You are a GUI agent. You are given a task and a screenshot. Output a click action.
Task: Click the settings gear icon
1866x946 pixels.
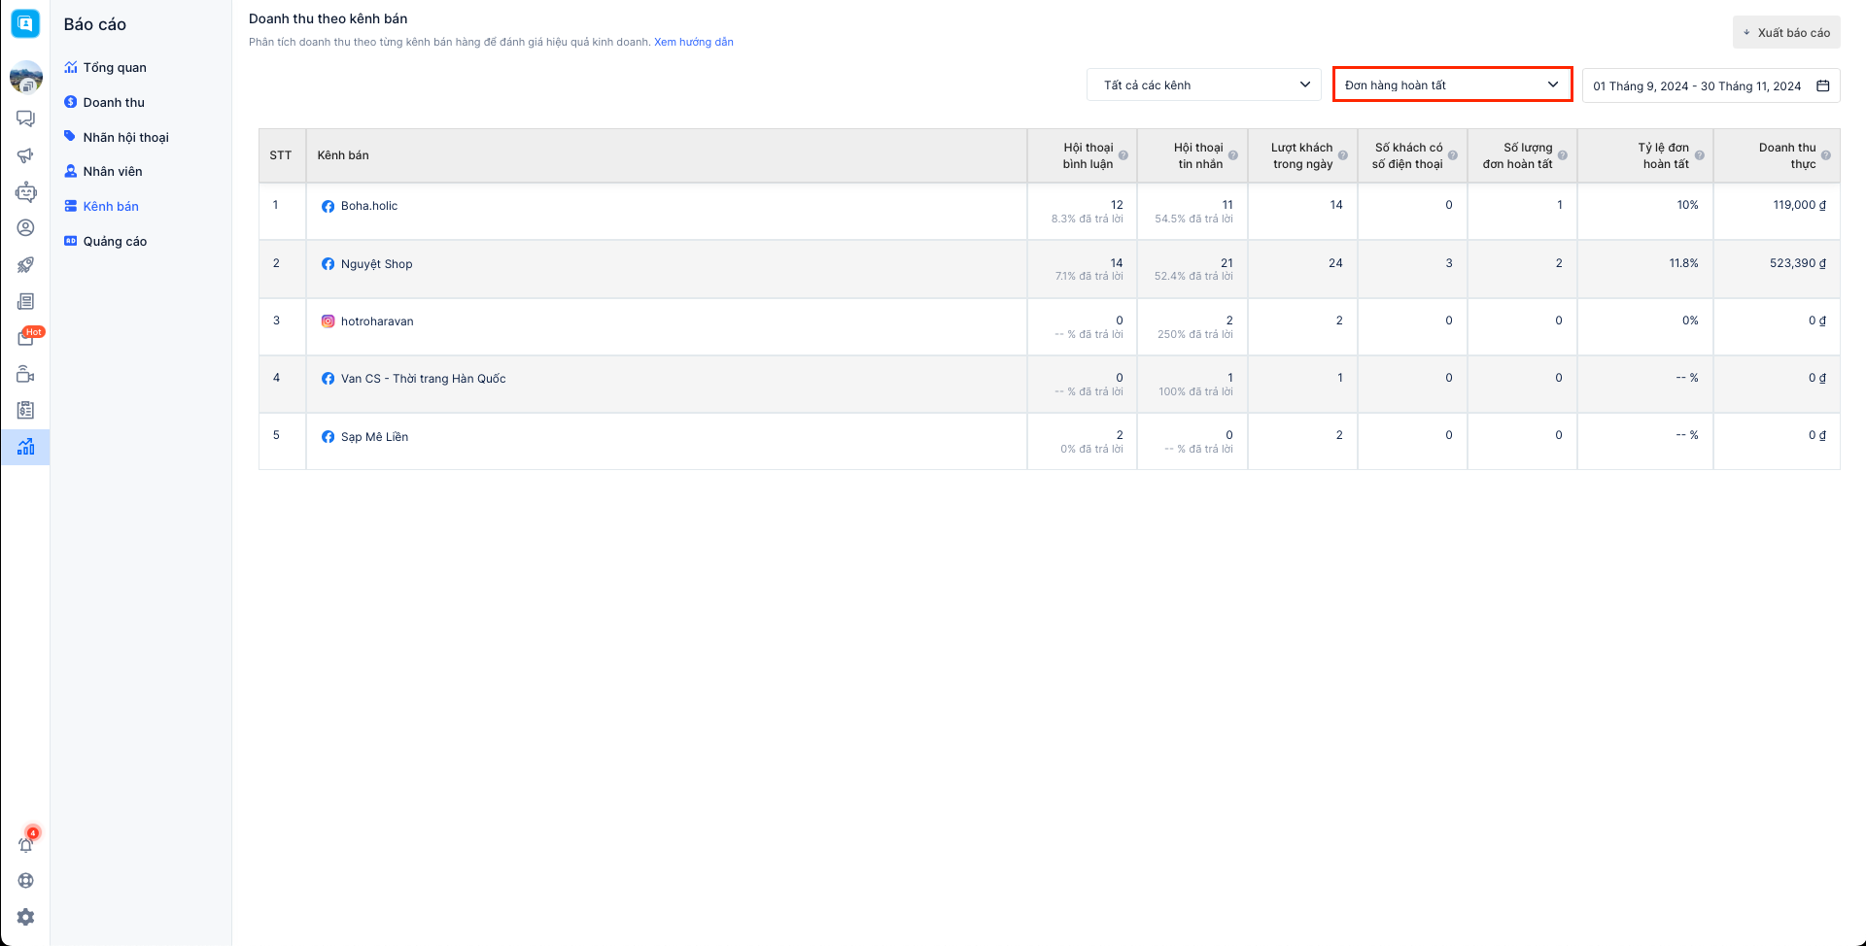coord(26,917)
